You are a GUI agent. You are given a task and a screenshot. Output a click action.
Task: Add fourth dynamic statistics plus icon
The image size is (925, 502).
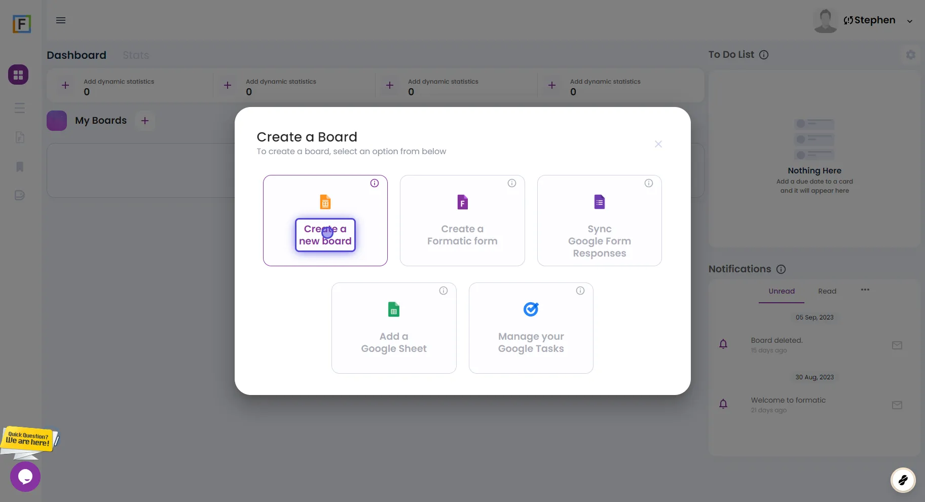pos(552,85)
